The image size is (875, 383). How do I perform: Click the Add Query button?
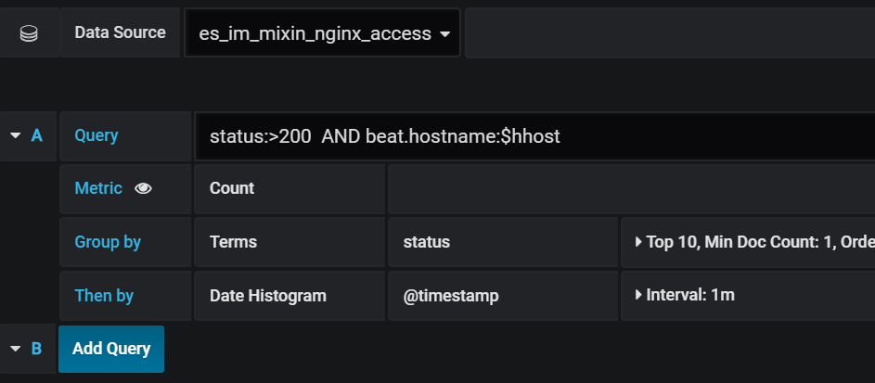click(x=111, y=349)
